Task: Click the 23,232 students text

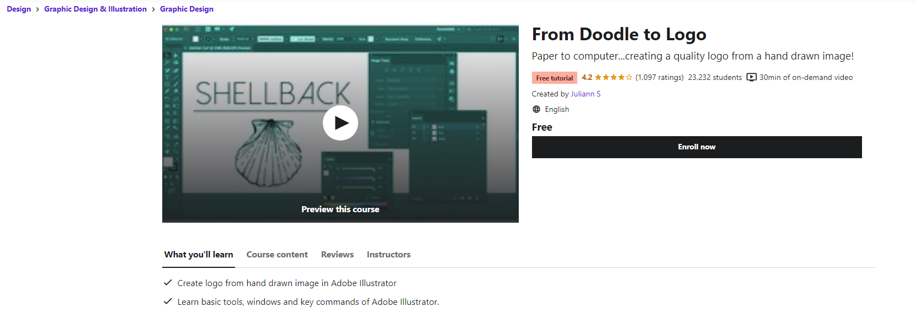Action: tap(715, 77)
